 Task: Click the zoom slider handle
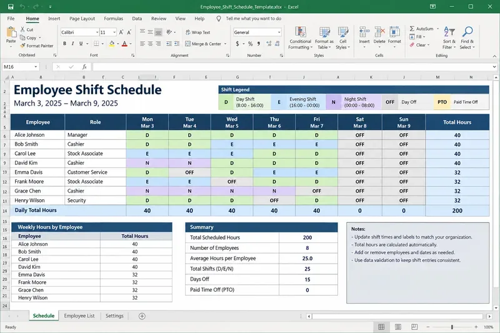(x=452, y=327)
